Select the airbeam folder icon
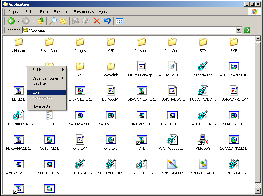 18,42
